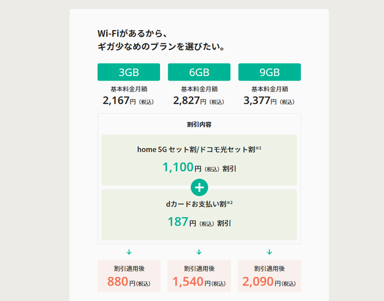Click the 割引内容 heading
384x301 pixels.
pyautogui.click(x=199, y=124)
